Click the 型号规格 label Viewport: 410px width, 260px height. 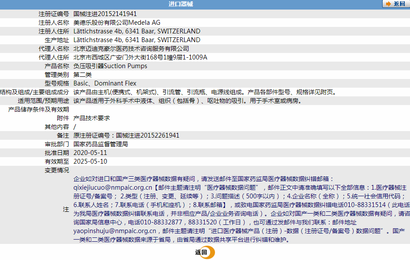[57, 83]
